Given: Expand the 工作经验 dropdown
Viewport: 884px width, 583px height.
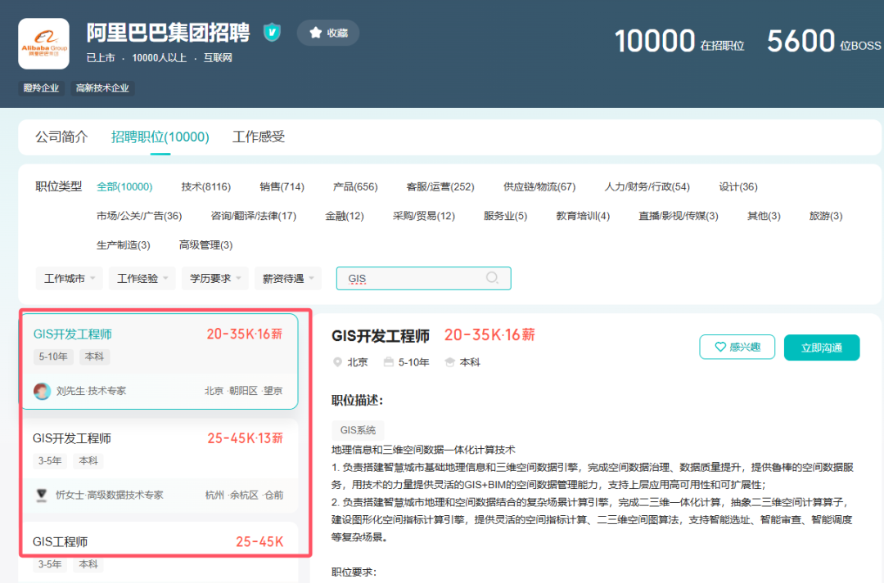Looking at the screenshot, I should coord(142,278).
